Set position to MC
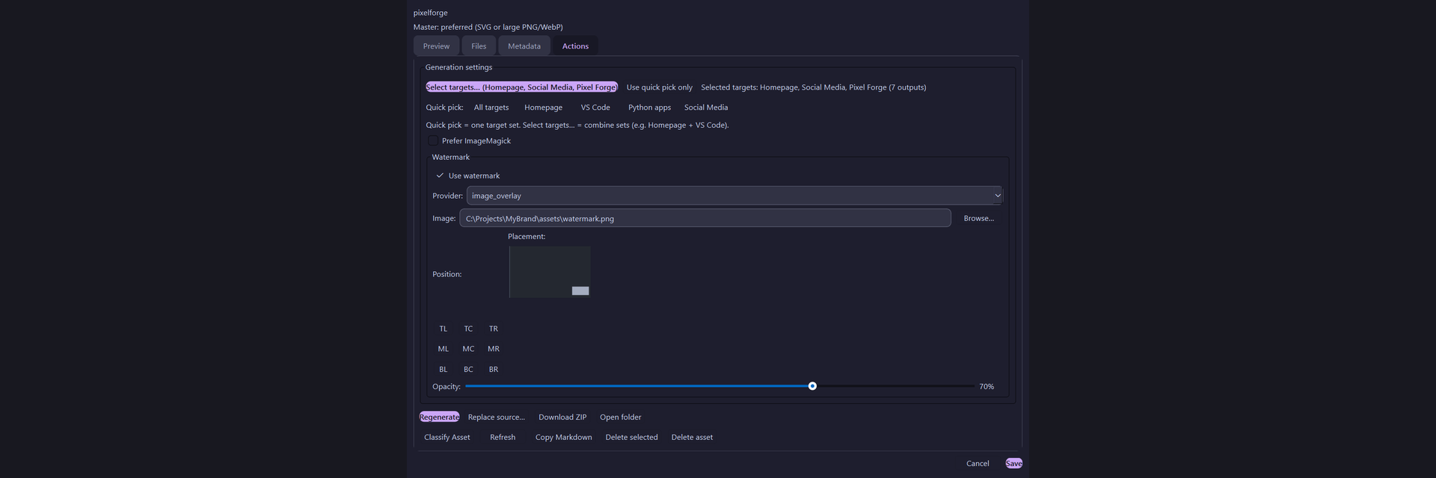Viewport: 1436px width, 478px height. (468, 349)
